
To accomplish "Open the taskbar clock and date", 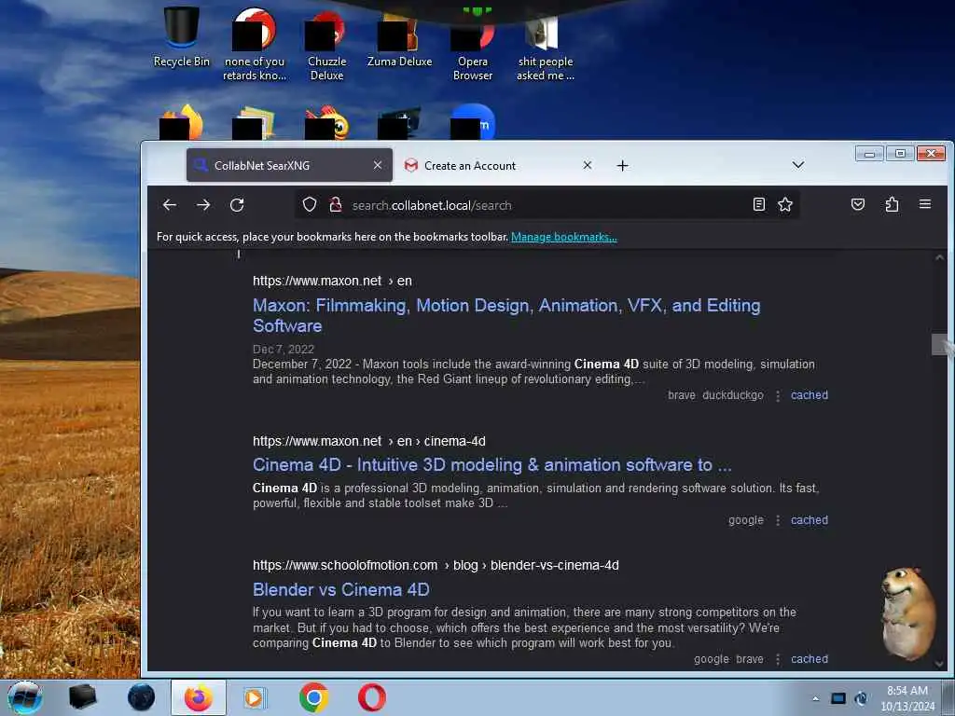I will pyautogui.click(x=907, y=698).
